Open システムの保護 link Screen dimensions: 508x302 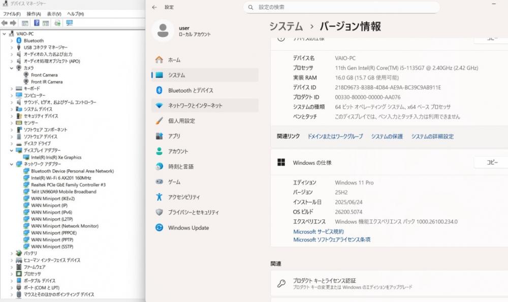(387, 136)
